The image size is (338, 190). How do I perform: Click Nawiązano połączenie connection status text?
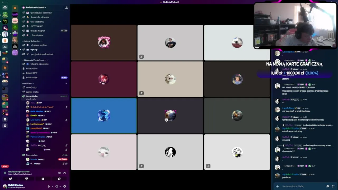19,172
